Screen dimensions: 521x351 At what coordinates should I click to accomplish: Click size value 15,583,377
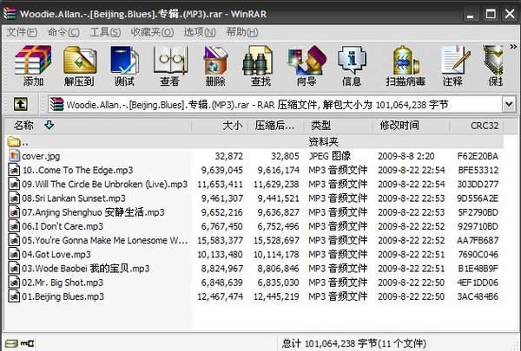point(220,241)
